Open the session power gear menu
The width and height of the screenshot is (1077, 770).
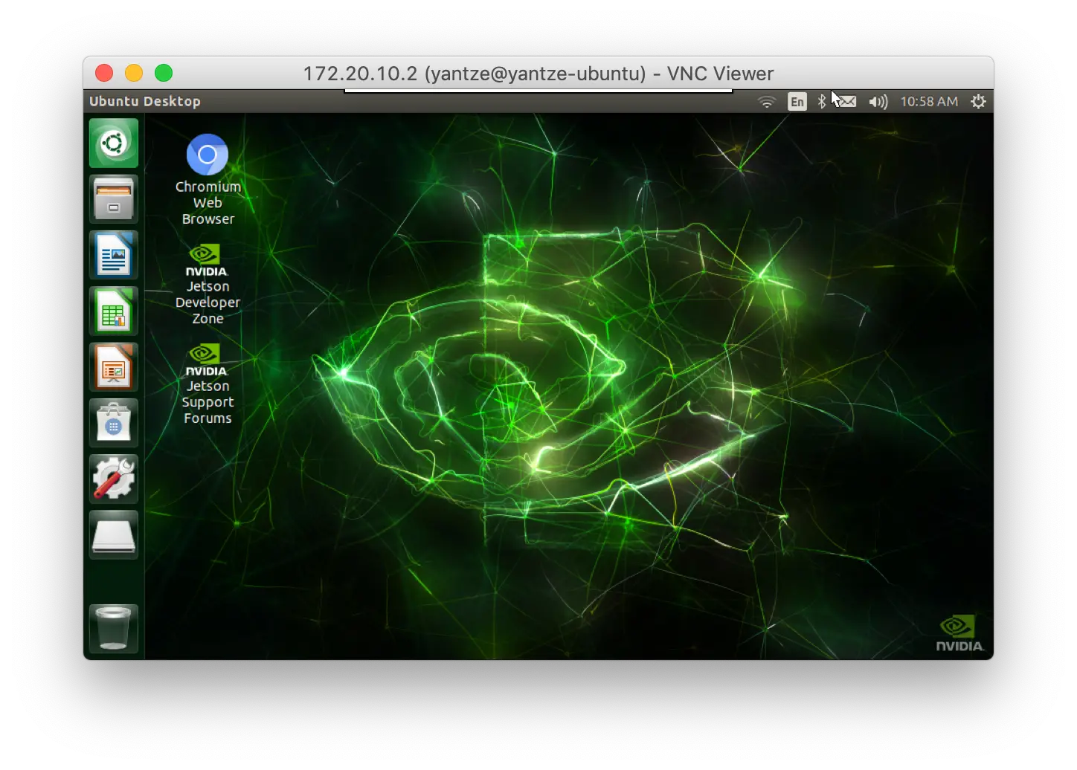coord(978,102)
